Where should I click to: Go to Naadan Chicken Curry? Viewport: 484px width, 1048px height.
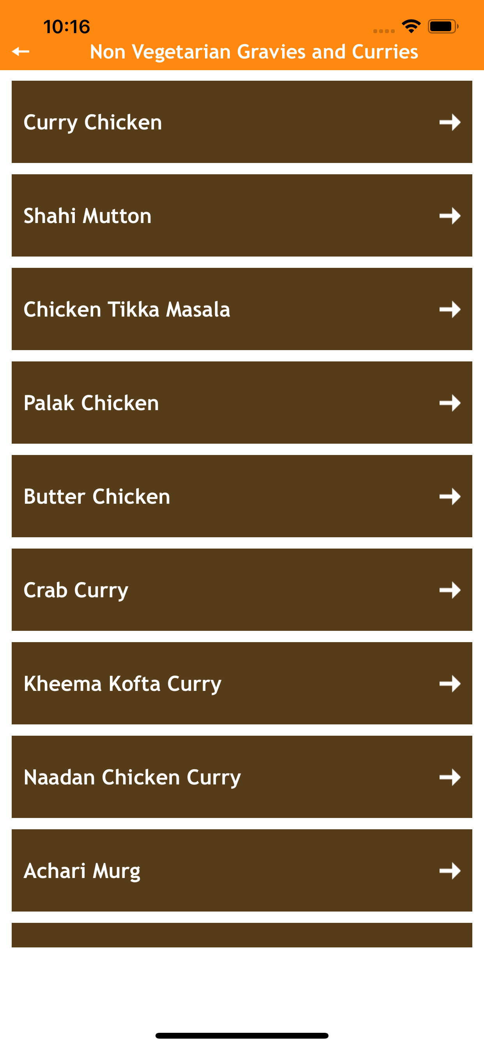132,777
